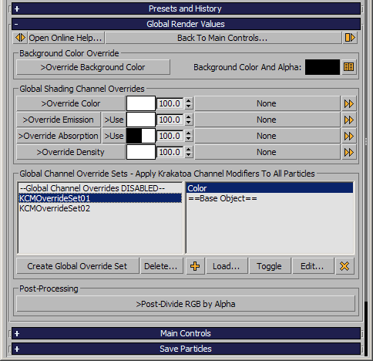Image resolution: width=373 pixels, height=361 pixels.
Task: Open the black Background Color And Alpha swatch
Action: pos(322,67)
